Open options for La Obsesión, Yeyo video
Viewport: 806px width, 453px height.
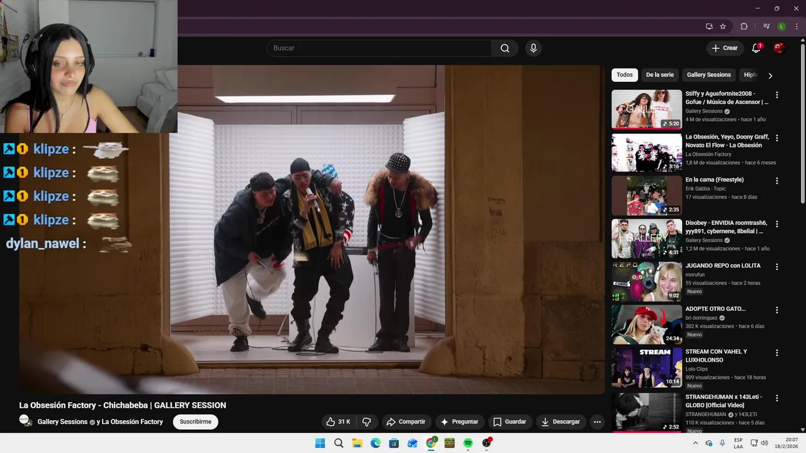coord(776,138)
